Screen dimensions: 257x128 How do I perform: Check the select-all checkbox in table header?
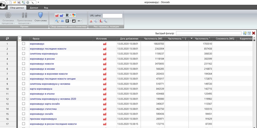[20, 38]
